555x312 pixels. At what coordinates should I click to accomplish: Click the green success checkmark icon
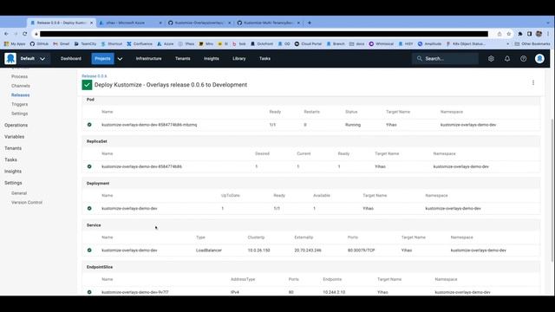click(x=87, y=85)
